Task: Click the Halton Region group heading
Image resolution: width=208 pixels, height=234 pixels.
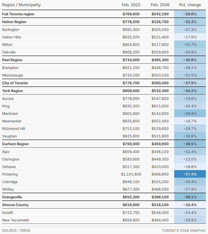Action: click(14, 22)
